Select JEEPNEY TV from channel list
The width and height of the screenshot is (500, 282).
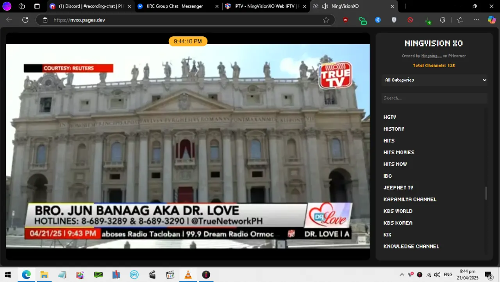[x=398, y=187]
